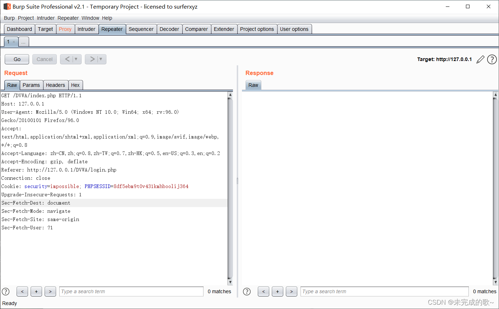Select the request Raw tab
Image resolution: width=499 pixels, height=309 pixels.
12,85
